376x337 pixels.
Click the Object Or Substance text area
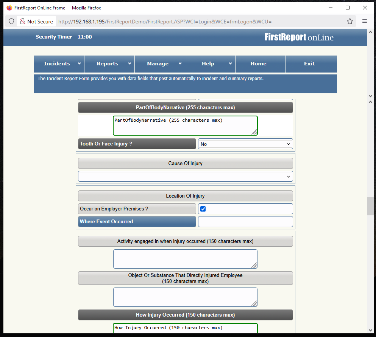185,297
